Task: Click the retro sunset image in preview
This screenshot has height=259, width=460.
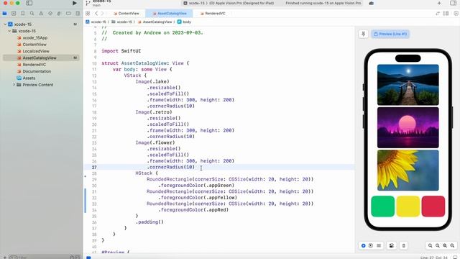Action: tap(408, 127)
